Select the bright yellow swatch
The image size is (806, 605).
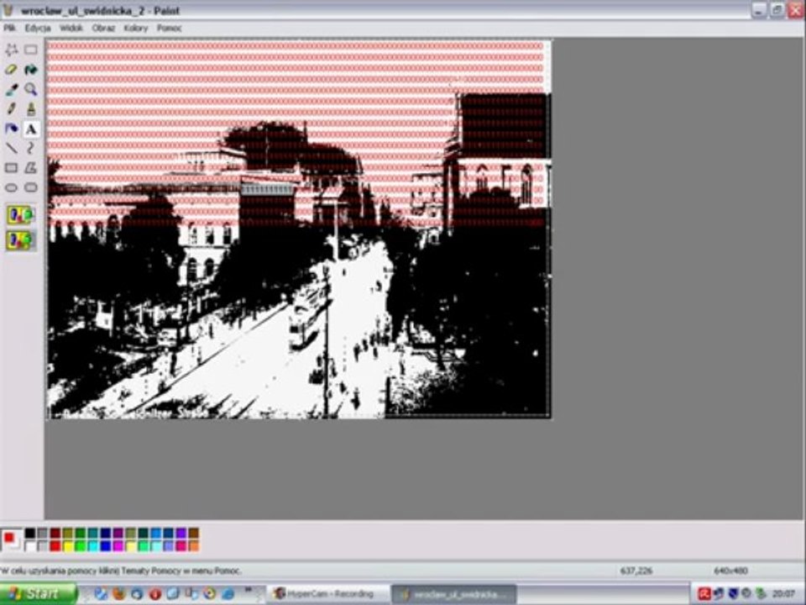[68, 546]
